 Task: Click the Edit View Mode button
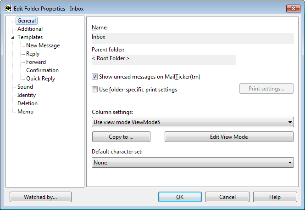point(229,137)
